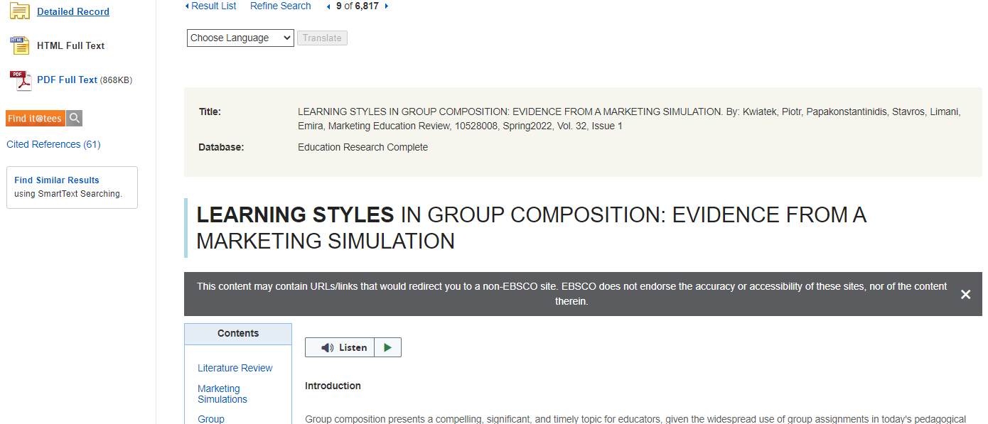Open the Detailed Record link

coord(73,11)
